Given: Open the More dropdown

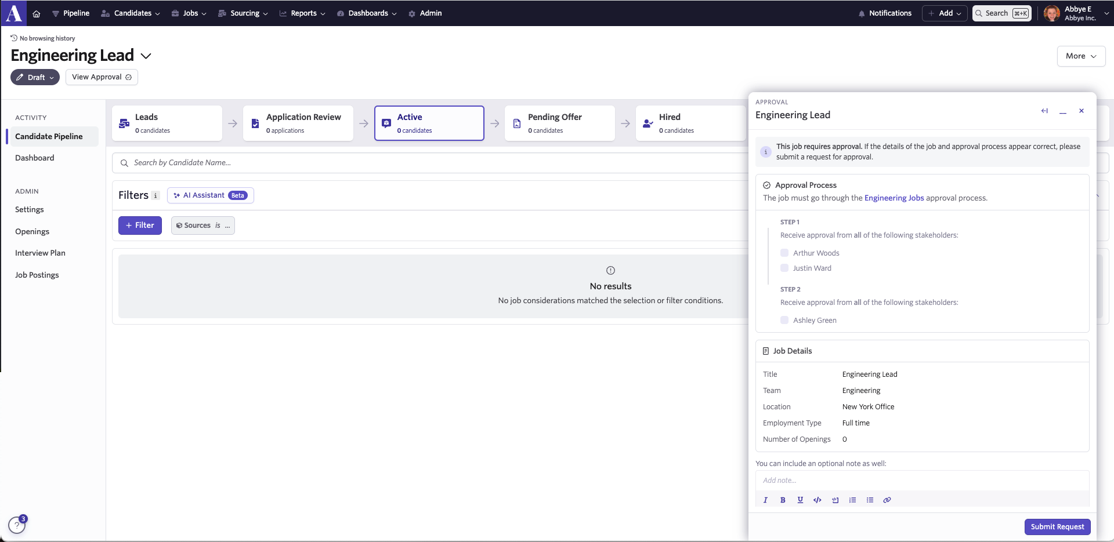Looking at the screenshot, I should point(1081,56).
